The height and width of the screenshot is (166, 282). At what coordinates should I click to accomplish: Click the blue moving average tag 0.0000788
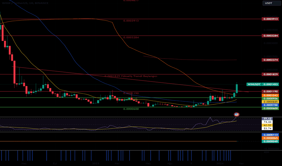coord(270,105)
